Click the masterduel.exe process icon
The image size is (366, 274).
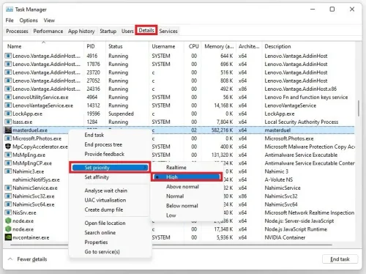(x=8, y=130)
